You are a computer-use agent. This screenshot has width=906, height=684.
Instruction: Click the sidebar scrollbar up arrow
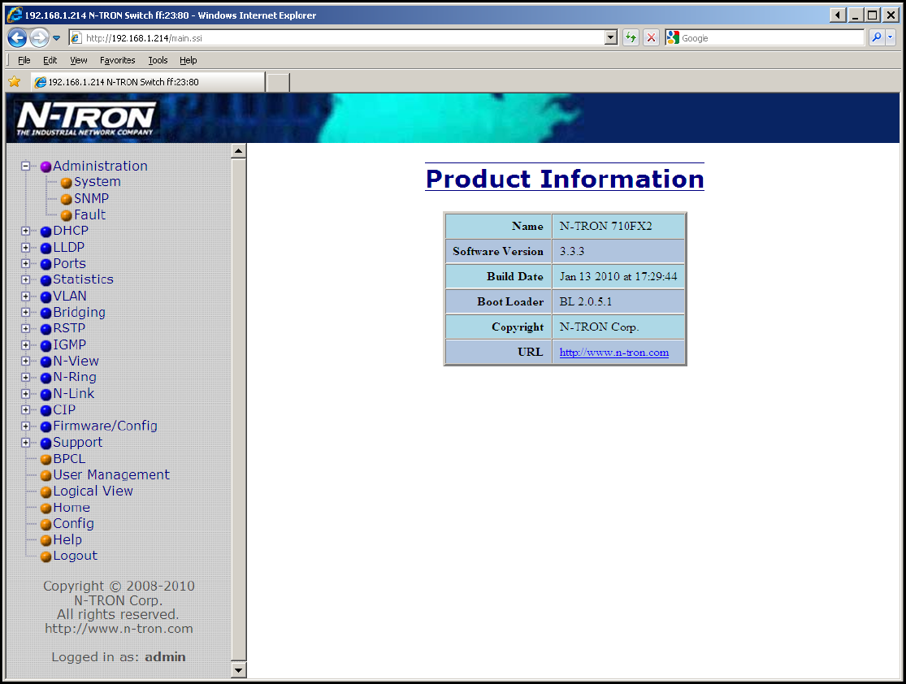point(239,151)
